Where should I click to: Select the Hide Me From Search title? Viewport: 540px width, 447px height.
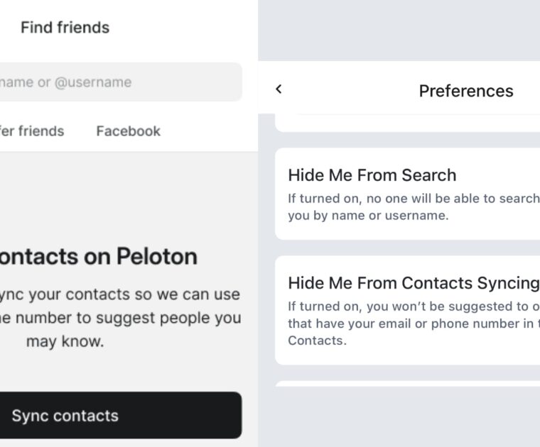pos(372,175)
